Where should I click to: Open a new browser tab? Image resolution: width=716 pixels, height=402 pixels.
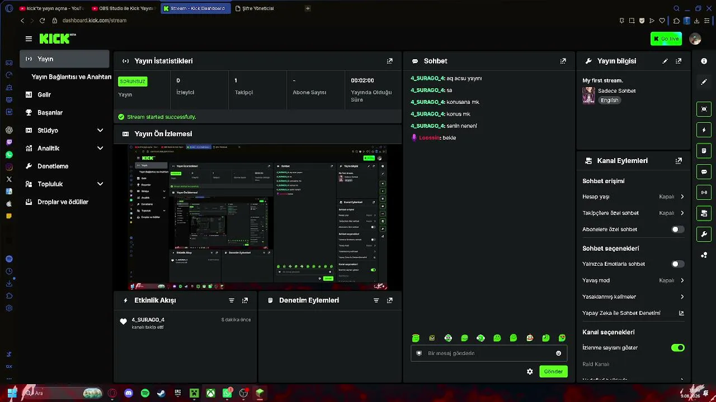point(308,8)
